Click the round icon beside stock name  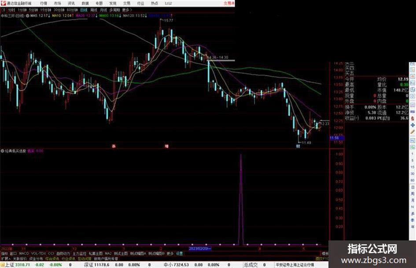click(x=27, y=16)
